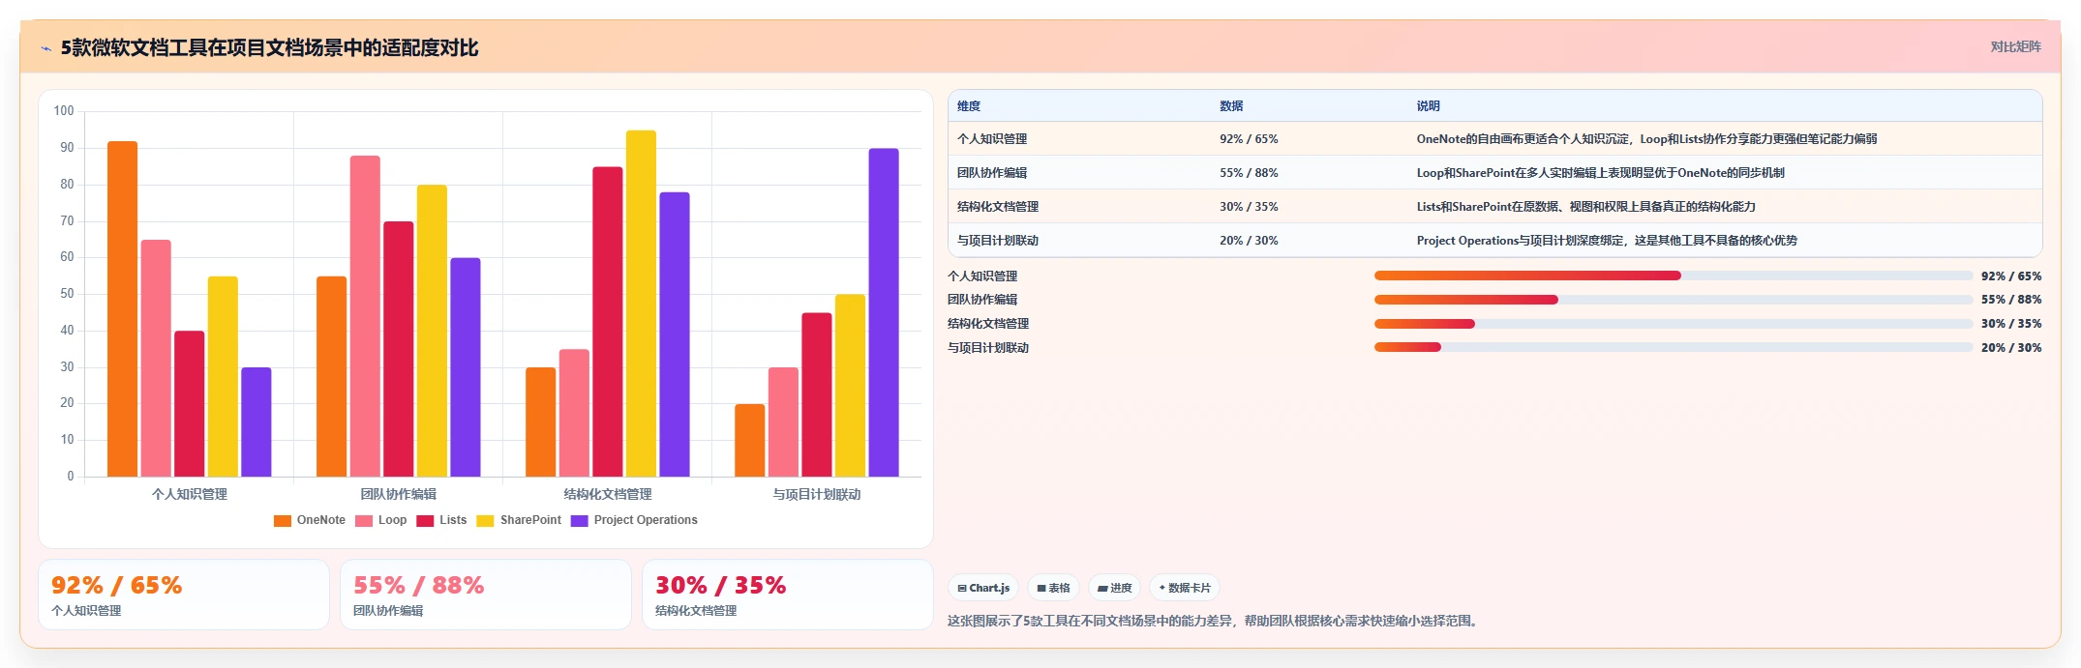Image resolution: width=2081 pixels, height=668 pixels.
Task: Click the description starting 'Loop和SharePoint在多人'
Action: point(1601,173)
